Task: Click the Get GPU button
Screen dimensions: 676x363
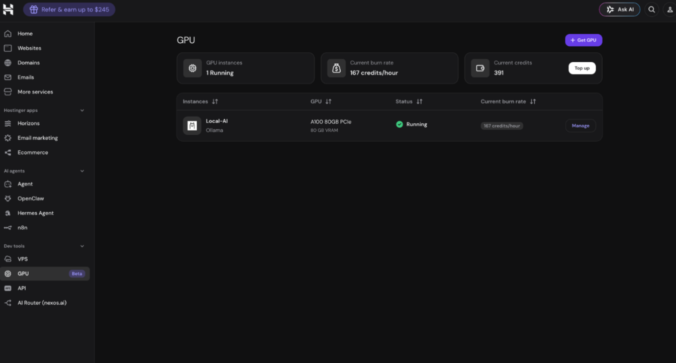Action: (584, 40)
